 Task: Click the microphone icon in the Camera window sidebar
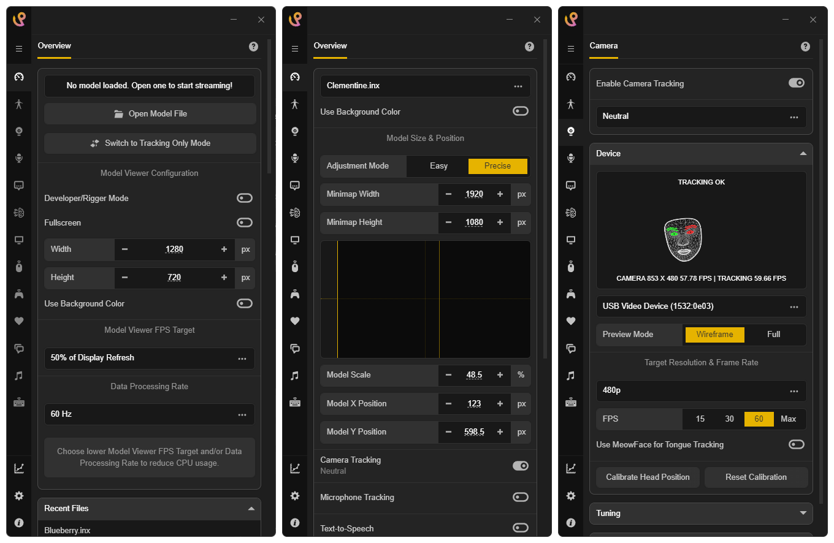pos(571,158)
